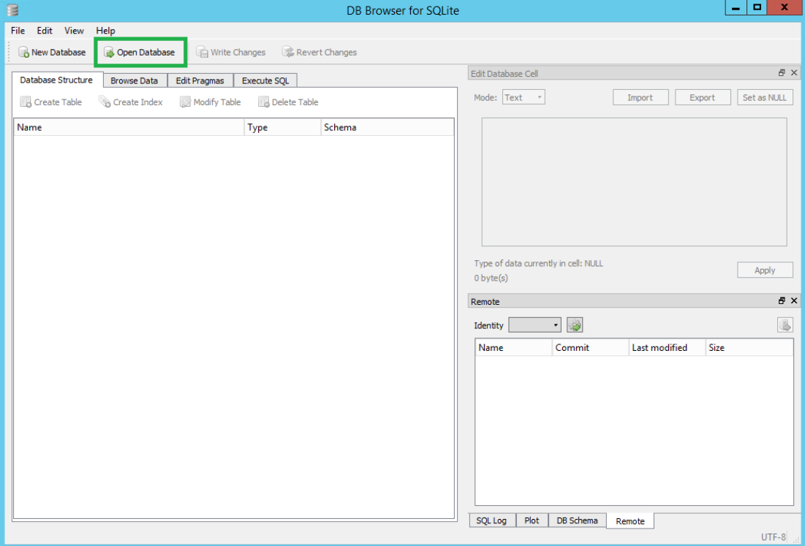Open the Help menu
Screen dimensions: 805x546
105,31
